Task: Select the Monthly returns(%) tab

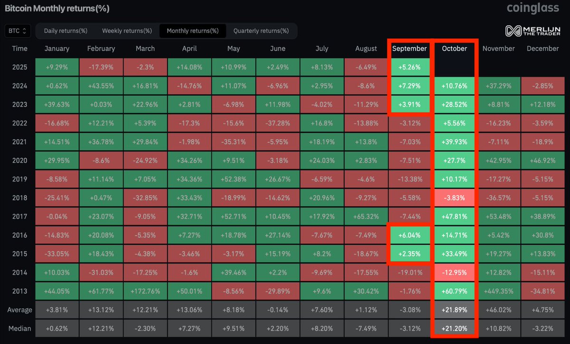Action: tap(192, 30)
